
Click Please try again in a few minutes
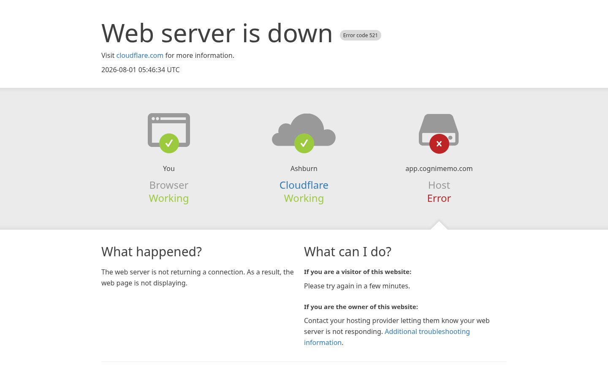(x=357, y=286)
